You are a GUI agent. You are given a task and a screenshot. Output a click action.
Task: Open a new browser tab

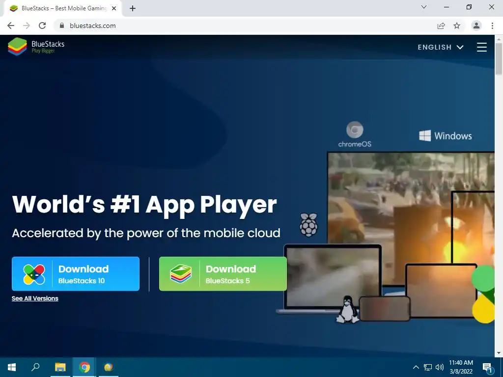click(133, 8)
